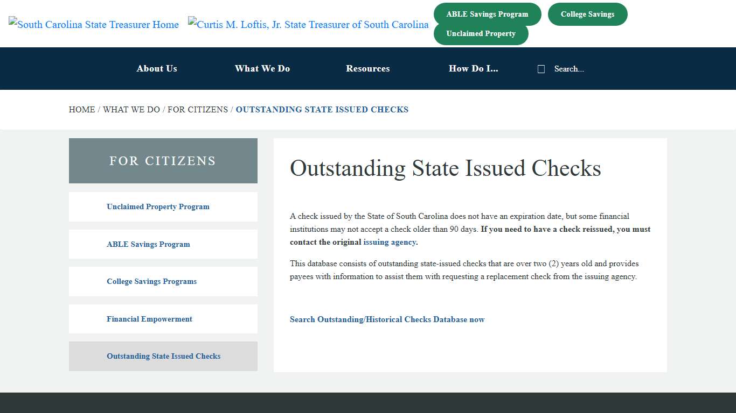Open WHAT WE DO breadcrumb link
This screenshot has height=413, width=736.
131,109
